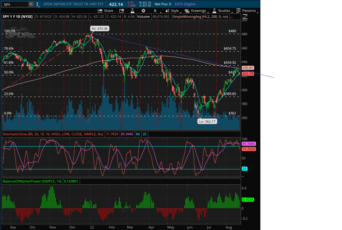Click the Hi: 479.98 price bubble

point(100,29)
